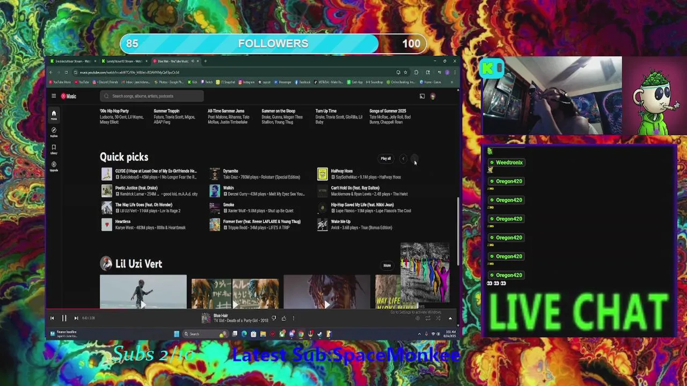687x386 pixels.
Task: Open more options for Blue Hair
Action: (x=293, y=318)
